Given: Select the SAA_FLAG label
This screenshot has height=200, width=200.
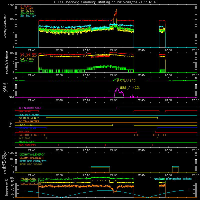Looking at the screenshot, I should point(24,131).
